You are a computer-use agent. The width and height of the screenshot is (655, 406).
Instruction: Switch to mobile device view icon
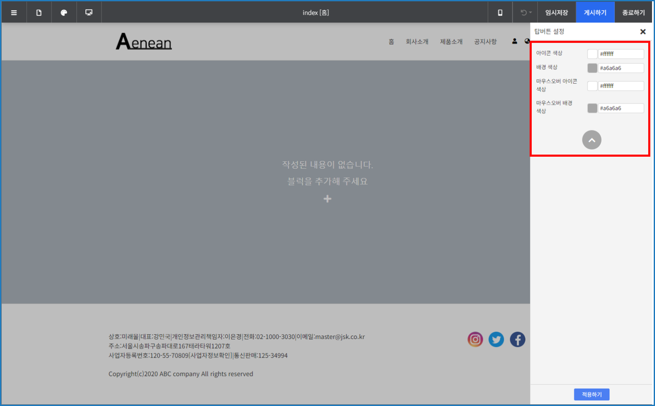(x=500, y=13)
